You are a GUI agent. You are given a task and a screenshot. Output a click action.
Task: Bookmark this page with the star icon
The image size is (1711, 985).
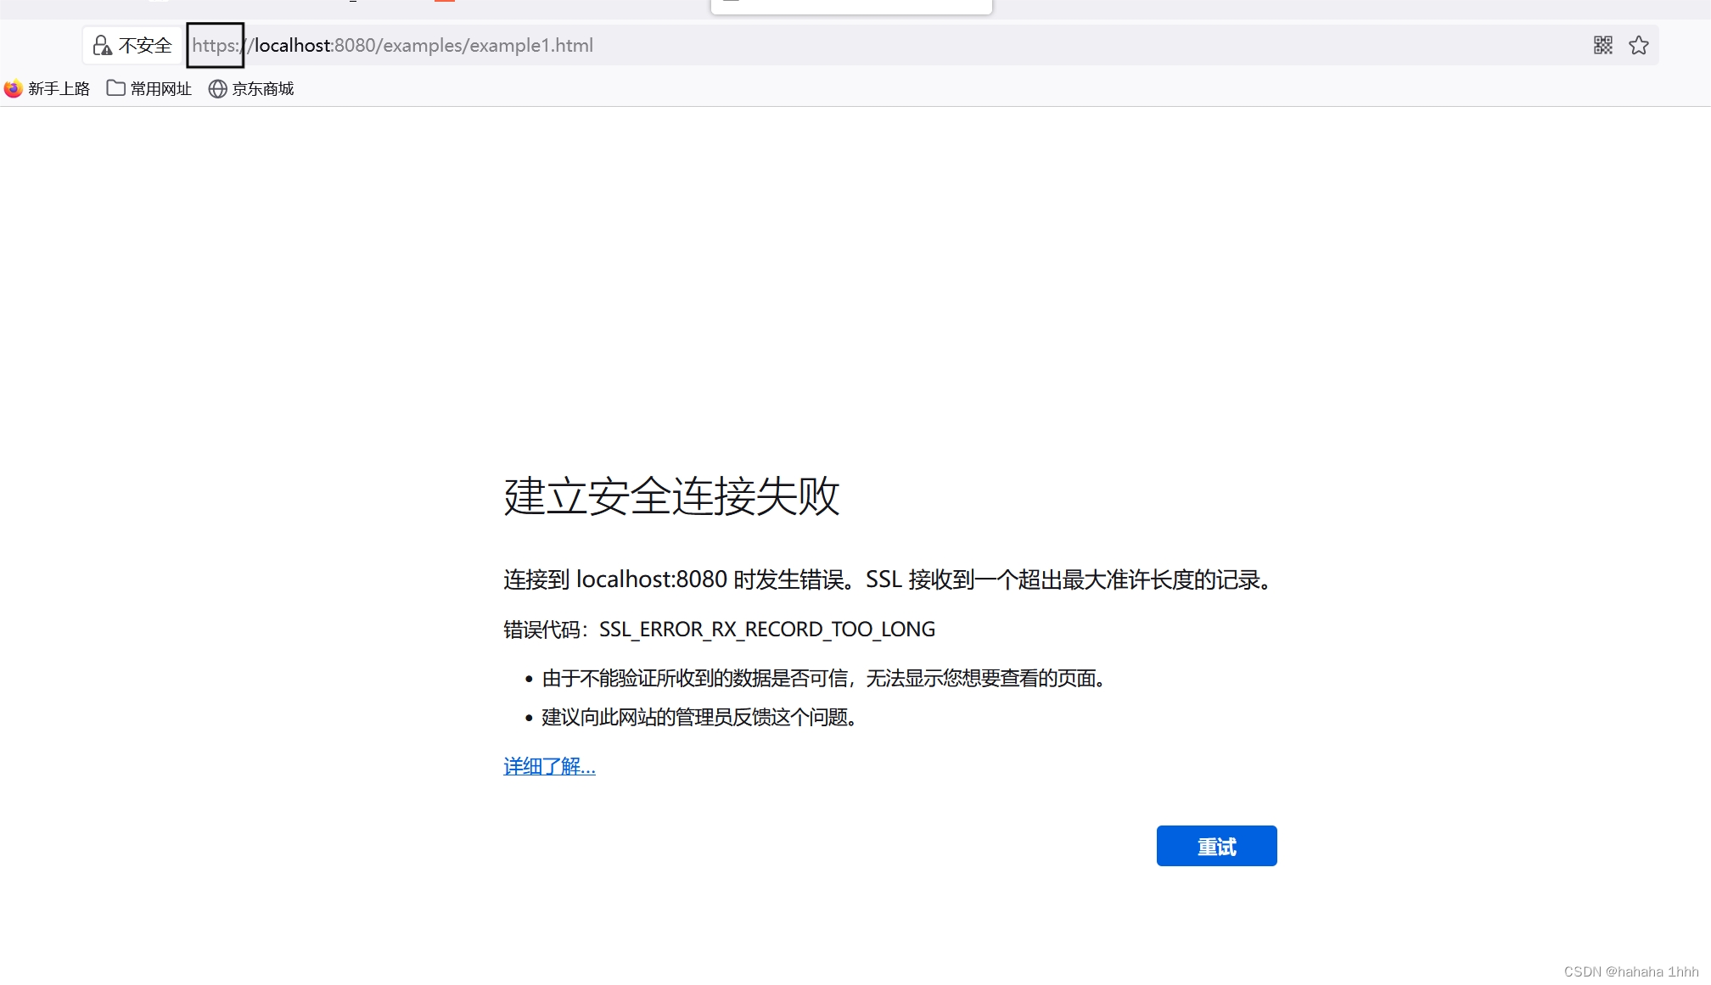coord(1638,45)
